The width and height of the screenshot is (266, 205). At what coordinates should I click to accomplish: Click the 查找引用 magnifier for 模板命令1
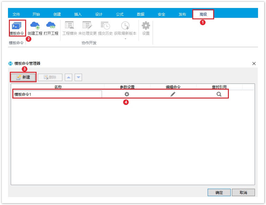(x=219, y=94)
